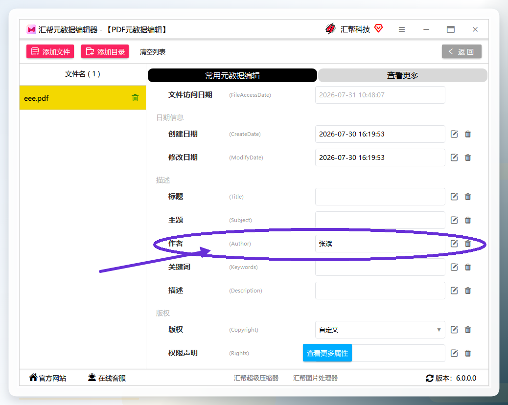Click the 添加目录 button

(x=105, y=51)
